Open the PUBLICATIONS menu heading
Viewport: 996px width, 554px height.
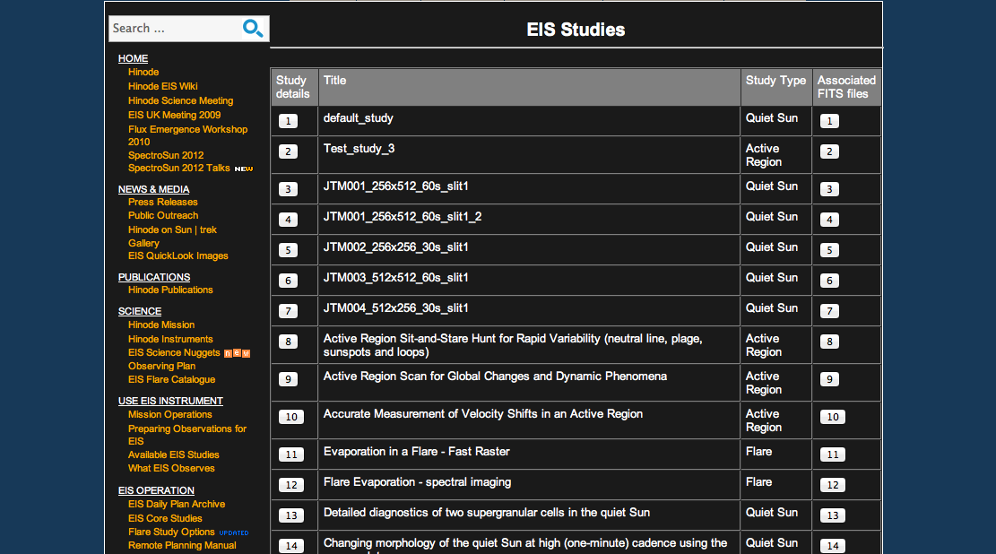tap(154, 277)
